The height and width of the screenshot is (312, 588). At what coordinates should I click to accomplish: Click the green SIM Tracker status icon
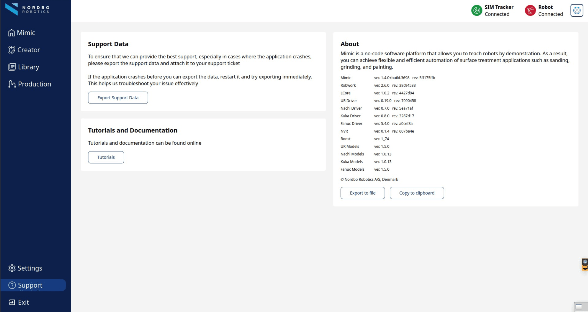[477, 11]
